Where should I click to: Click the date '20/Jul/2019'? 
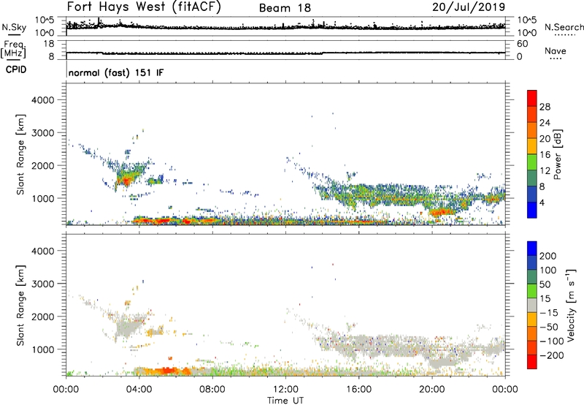point(469,7)
